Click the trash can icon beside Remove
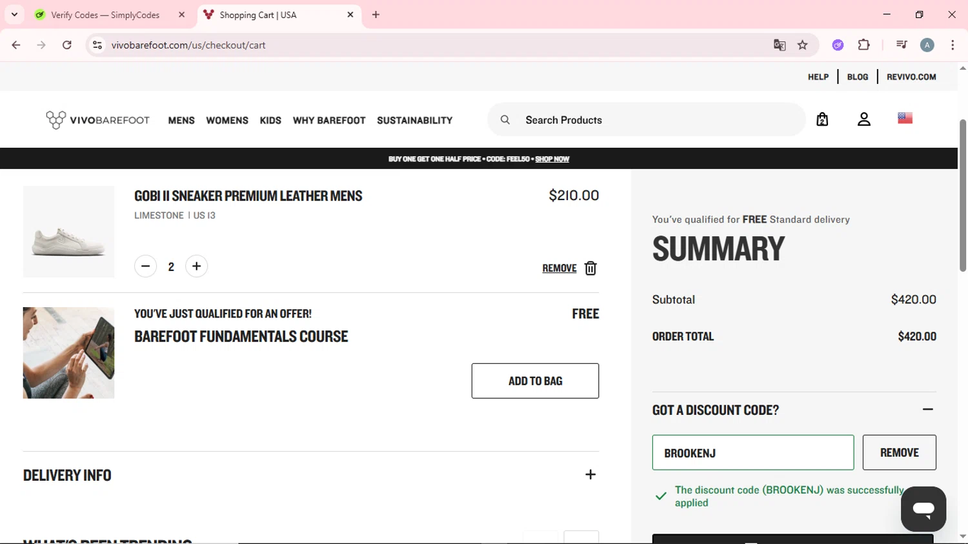The height and width of the screenshot is (544, 968). (590, 268)
